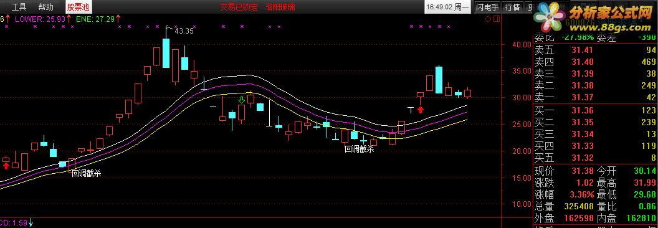Image resolution: width=658 pixels, height=228 pixels.
Task: Open the 股票池 stock pool
Action: coord(78,7)
